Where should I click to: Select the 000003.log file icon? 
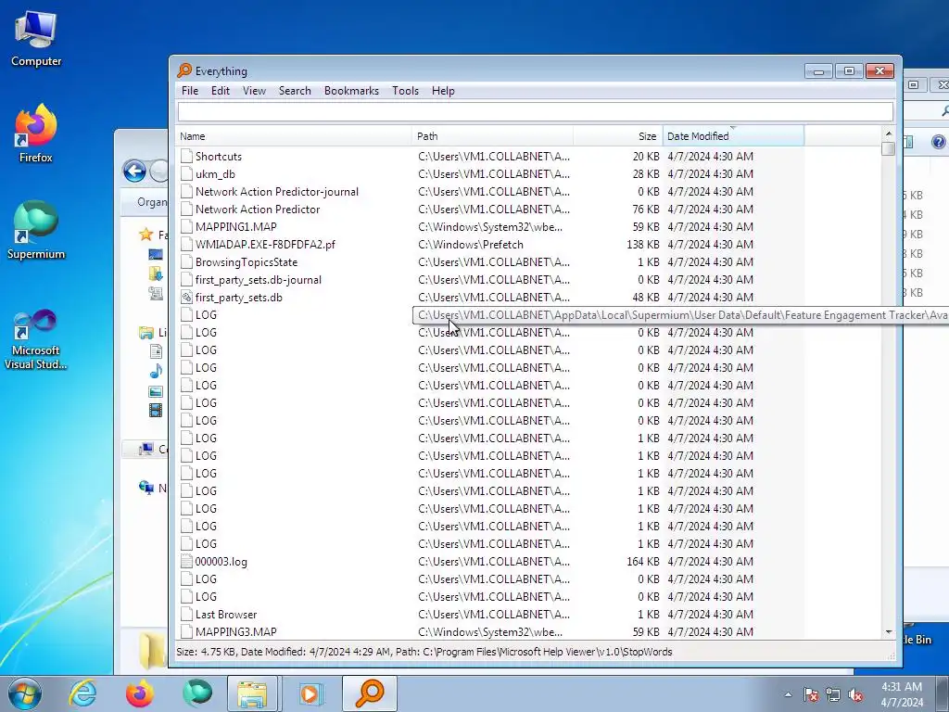(x=186, y=561)
